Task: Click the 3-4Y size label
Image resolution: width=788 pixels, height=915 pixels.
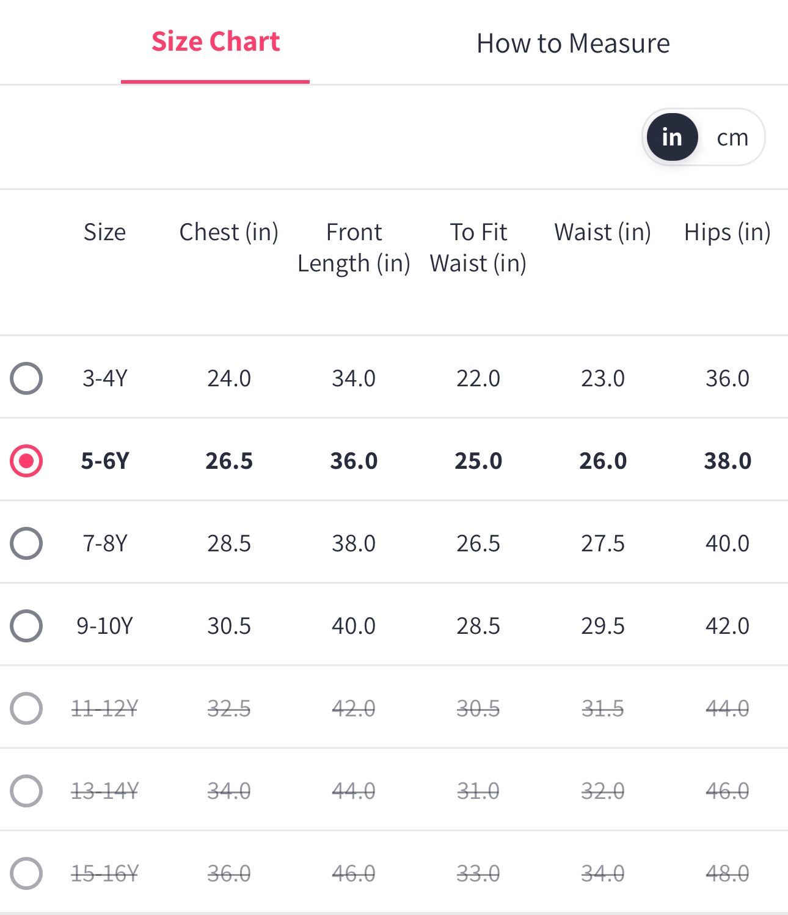Action: pos(105,378)
